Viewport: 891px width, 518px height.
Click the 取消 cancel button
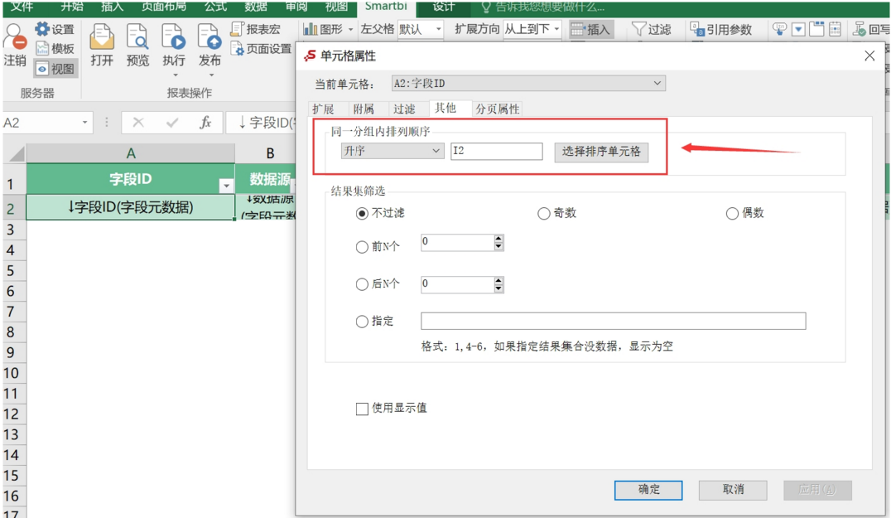coord(733,490)
